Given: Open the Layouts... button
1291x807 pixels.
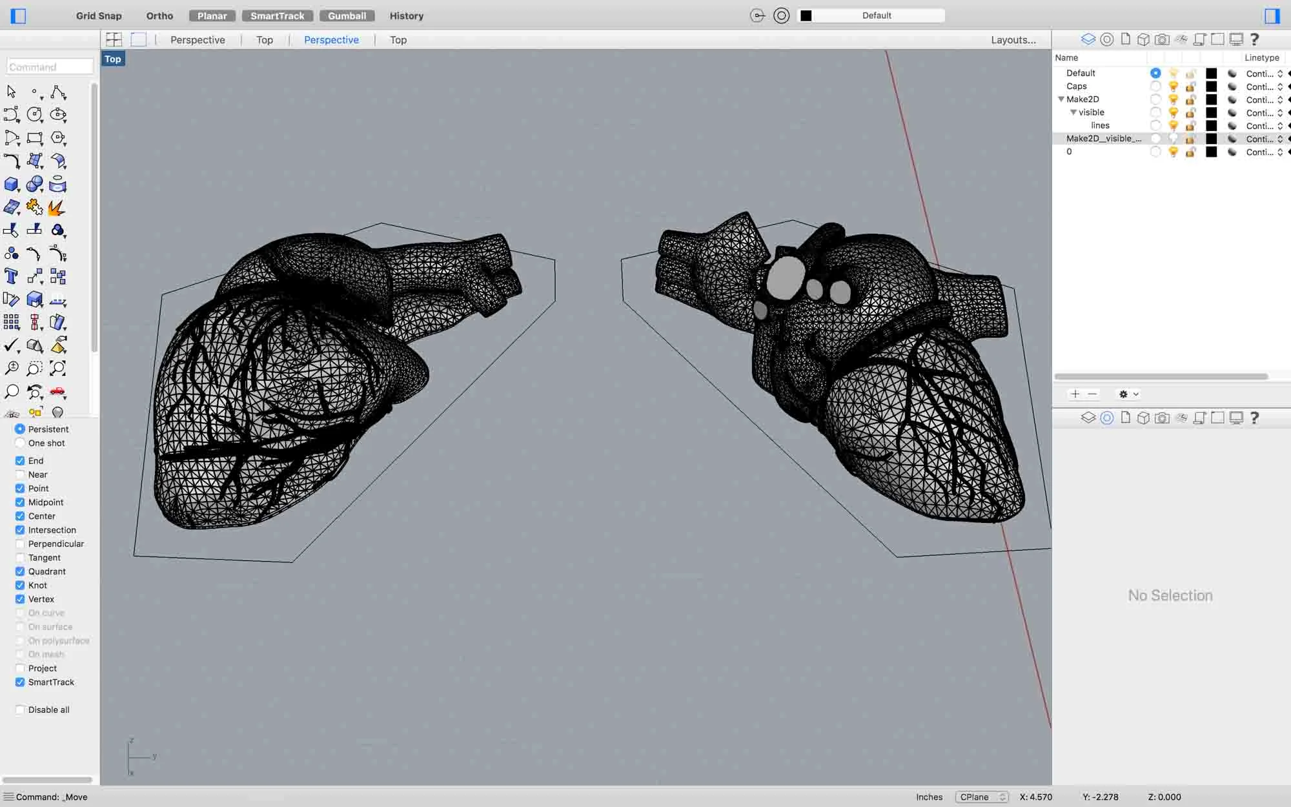Looking at the screenshot, I should point(1013,39).
